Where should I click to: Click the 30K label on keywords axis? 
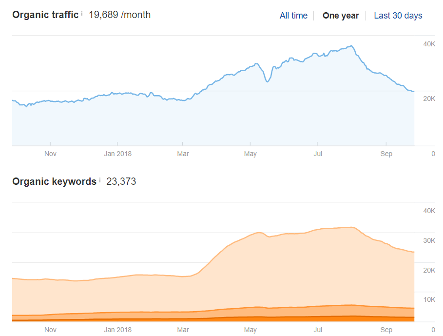click(x=429, y=240)
